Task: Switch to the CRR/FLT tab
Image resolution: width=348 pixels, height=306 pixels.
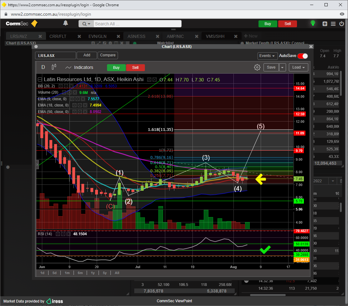Action: click(58, 36)
